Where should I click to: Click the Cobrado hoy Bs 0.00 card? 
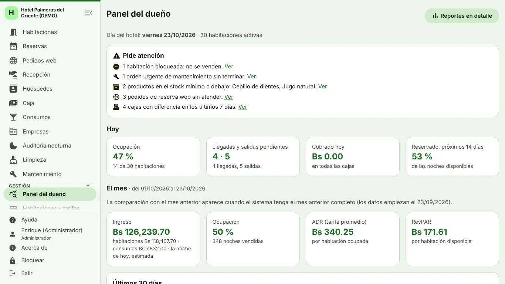tap(353, 157)
